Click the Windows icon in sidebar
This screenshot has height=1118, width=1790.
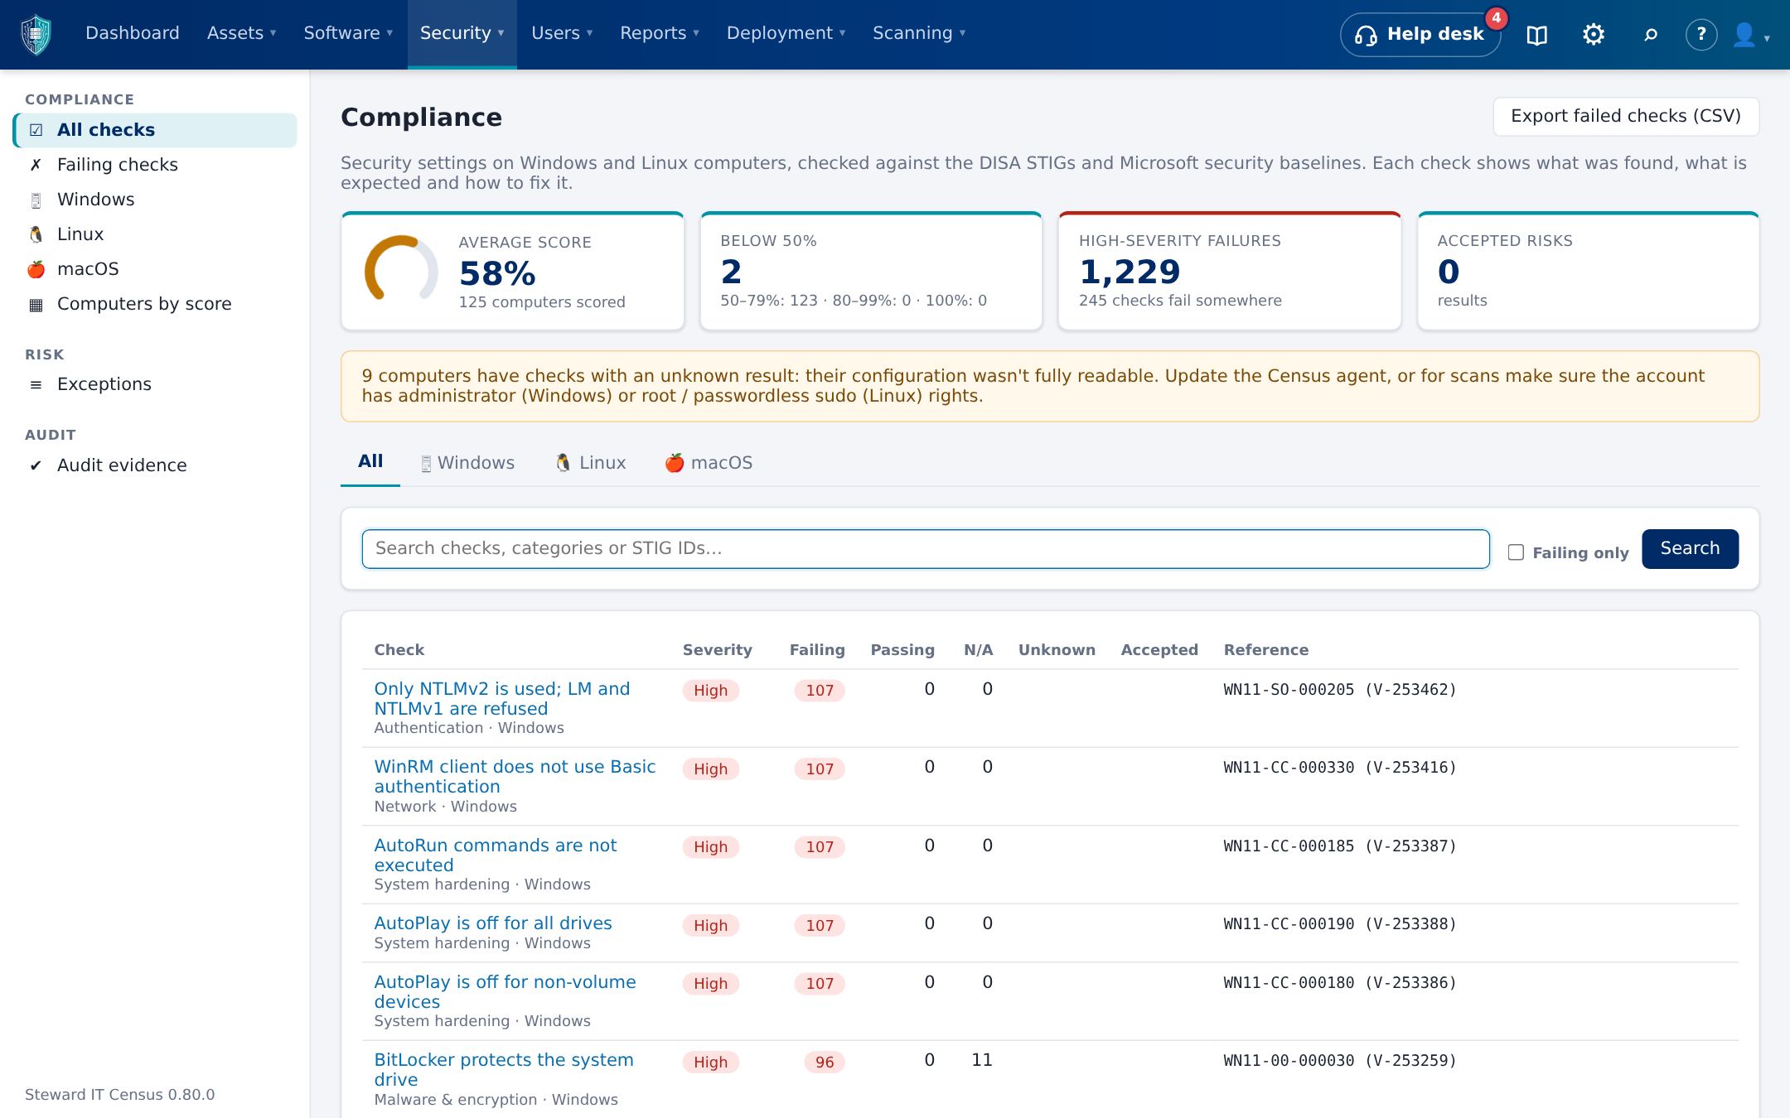click(x=36, y=200)
